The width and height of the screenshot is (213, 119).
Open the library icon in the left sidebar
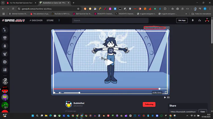tap(5, 70)
